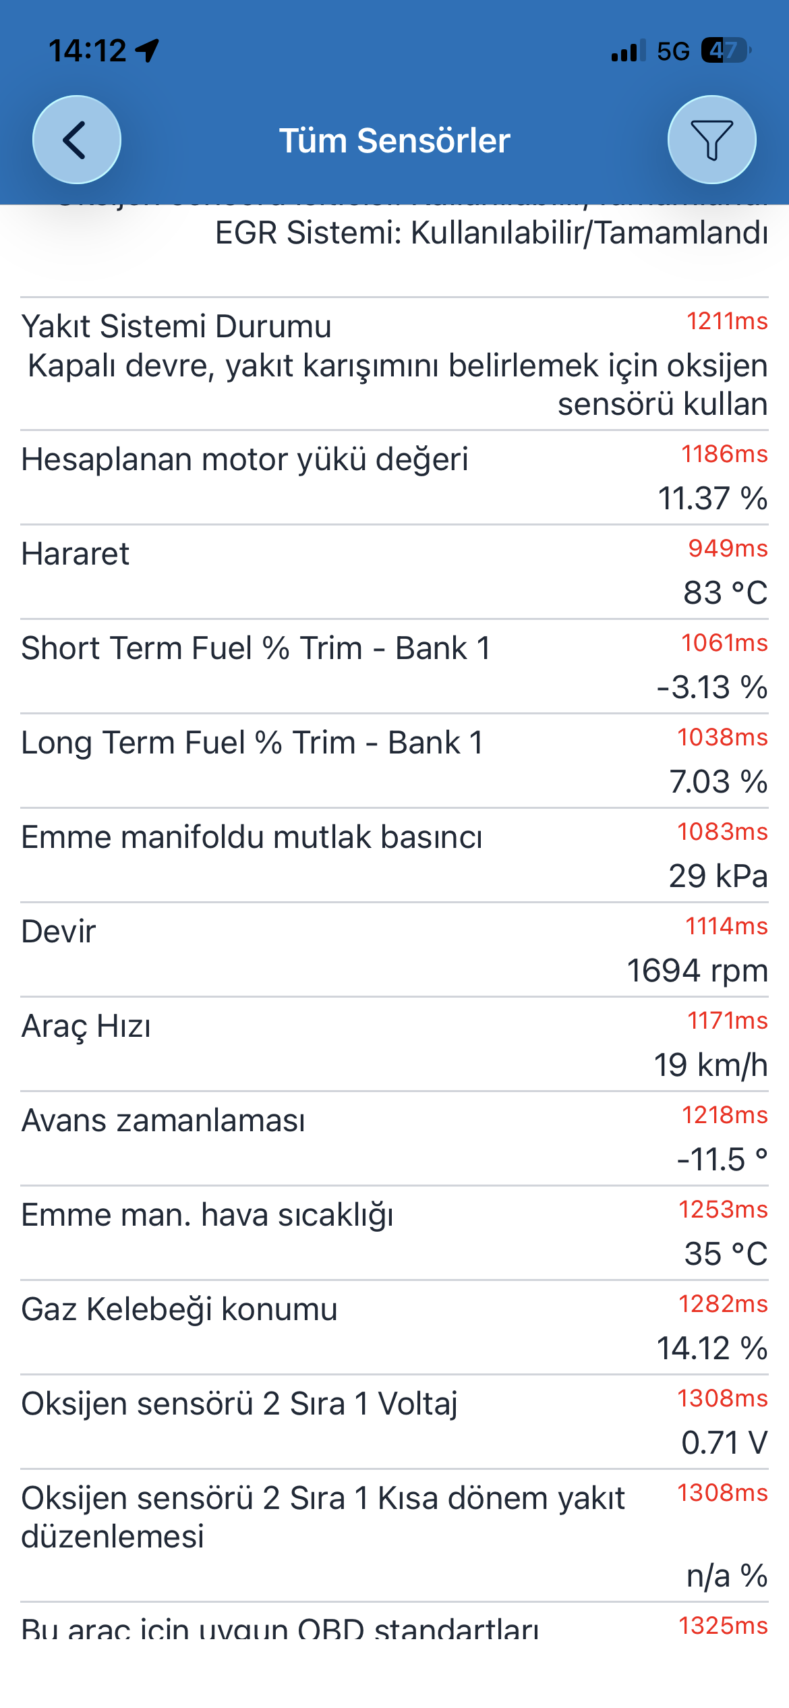Open the sensor filter funnel icon
Screen dimensions: 789x1708
click(711, 140)
